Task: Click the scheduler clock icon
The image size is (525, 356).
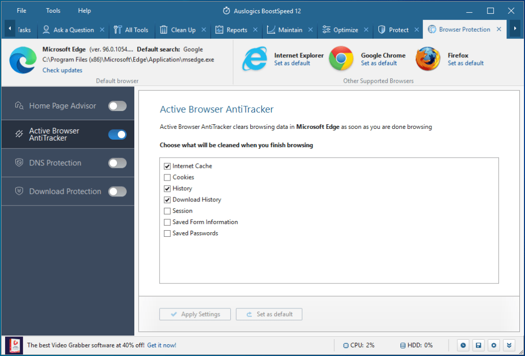Action: [x=462, y=345]
